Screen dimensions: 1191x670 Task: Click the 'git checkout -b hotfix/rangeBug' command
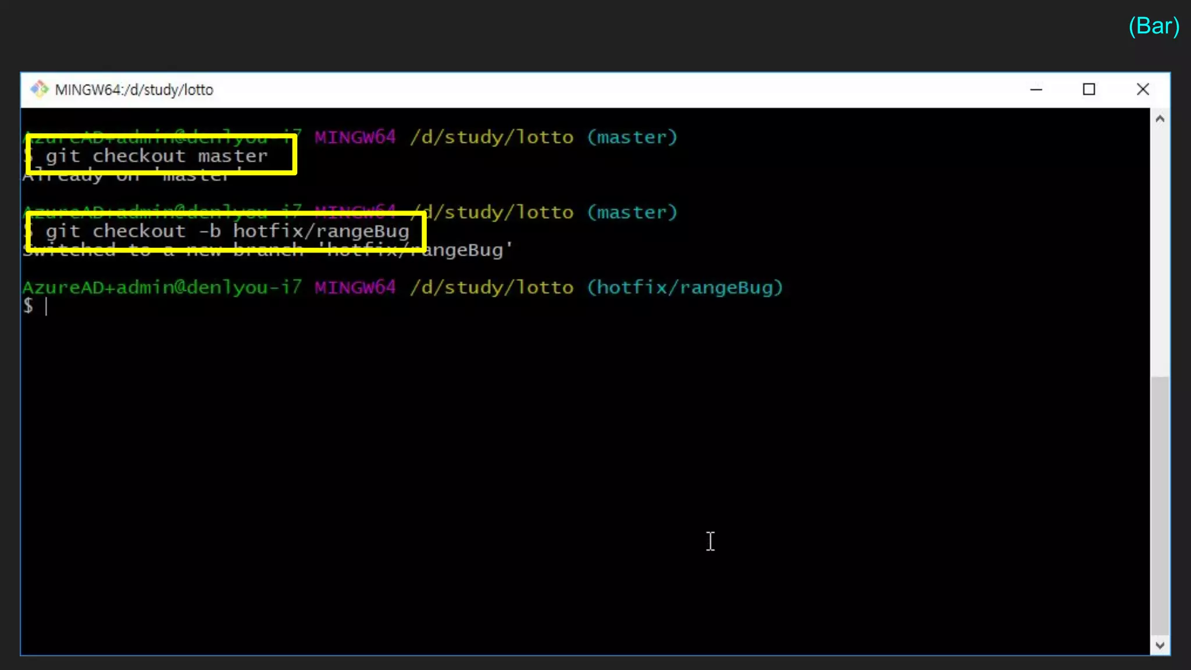(x=227, y=231)
